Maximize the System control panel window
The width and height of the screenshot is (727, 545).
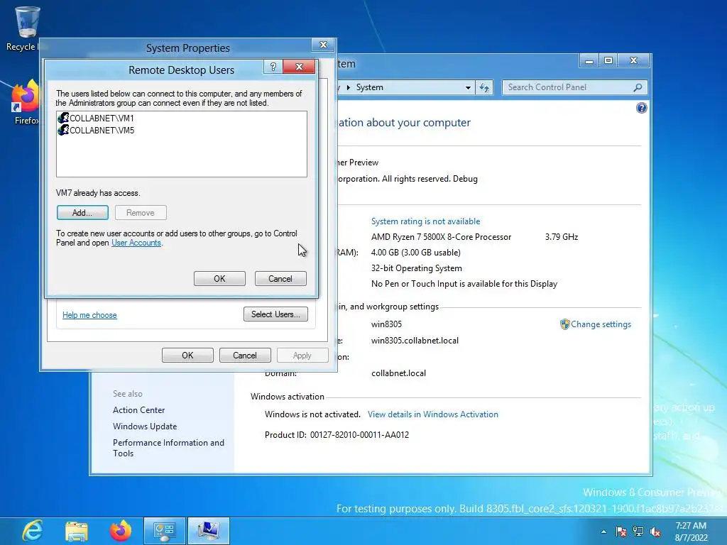point(608,61)
